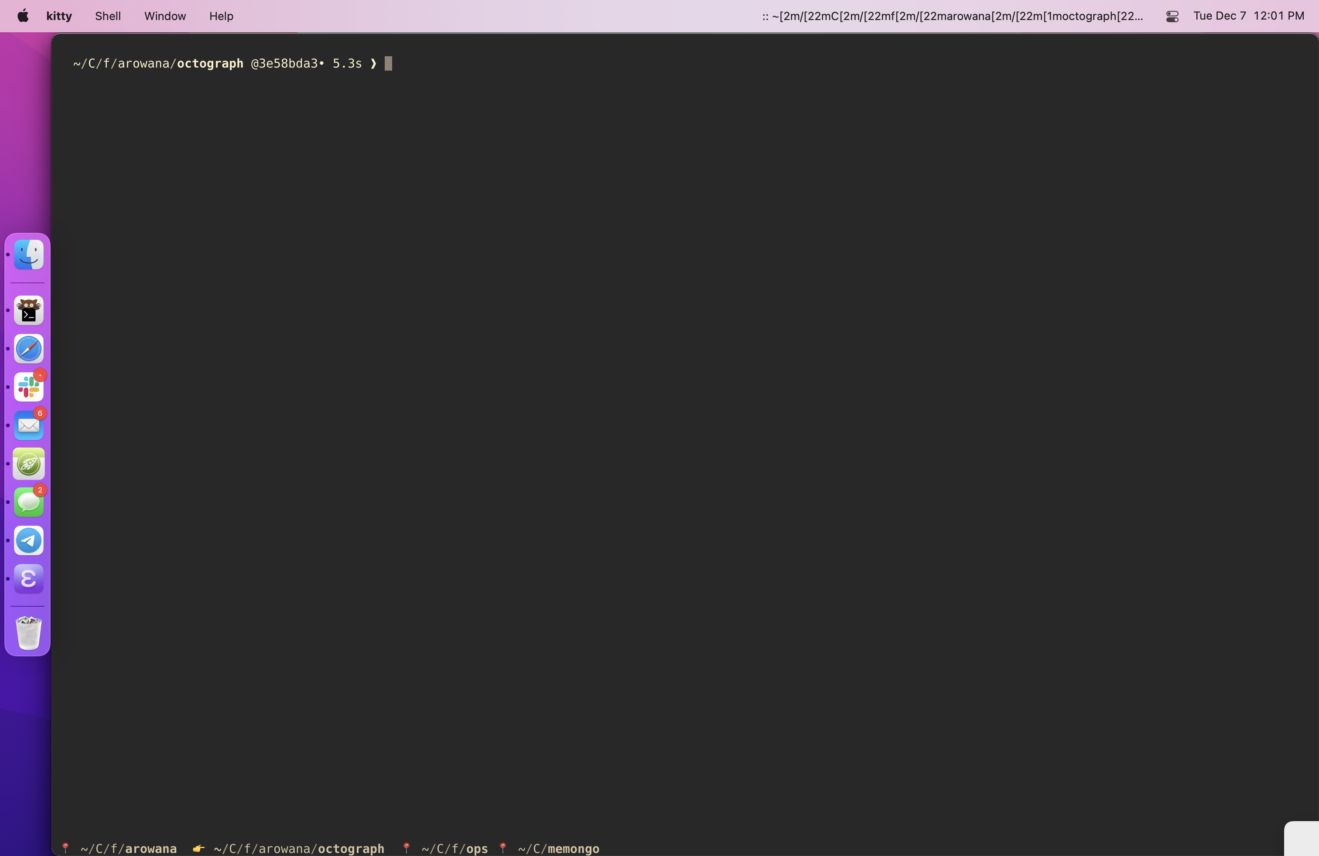
Task: Open Telegram from the dock
Action: coord(28,540)
